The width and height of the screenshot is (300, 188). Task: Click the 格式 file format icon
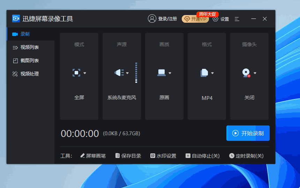coord(204,73)
